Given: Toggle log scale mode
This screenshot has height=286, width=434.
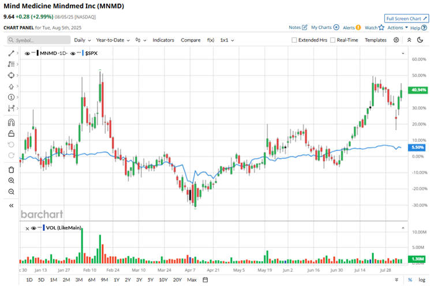Looking at the screenshot, I should (421, 280).
